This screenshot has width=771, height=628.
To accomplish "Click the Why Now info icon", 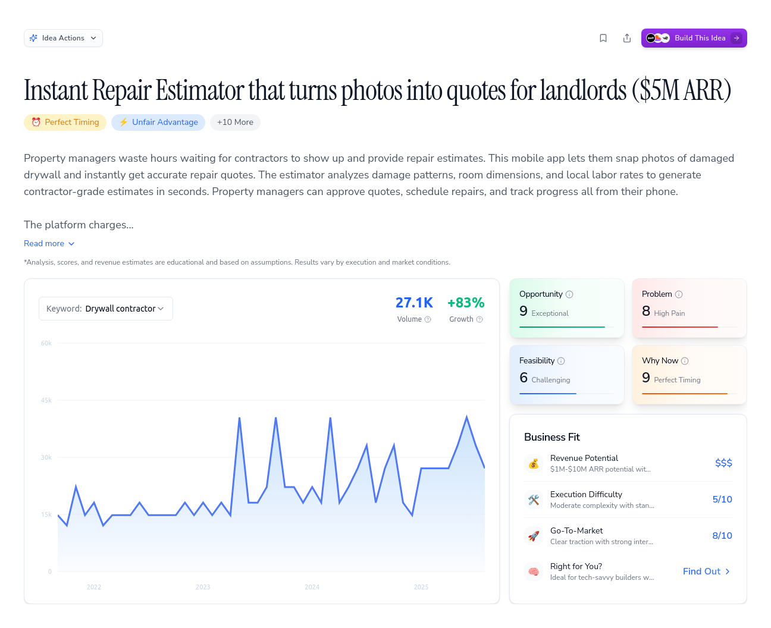I will click(685, 361).
